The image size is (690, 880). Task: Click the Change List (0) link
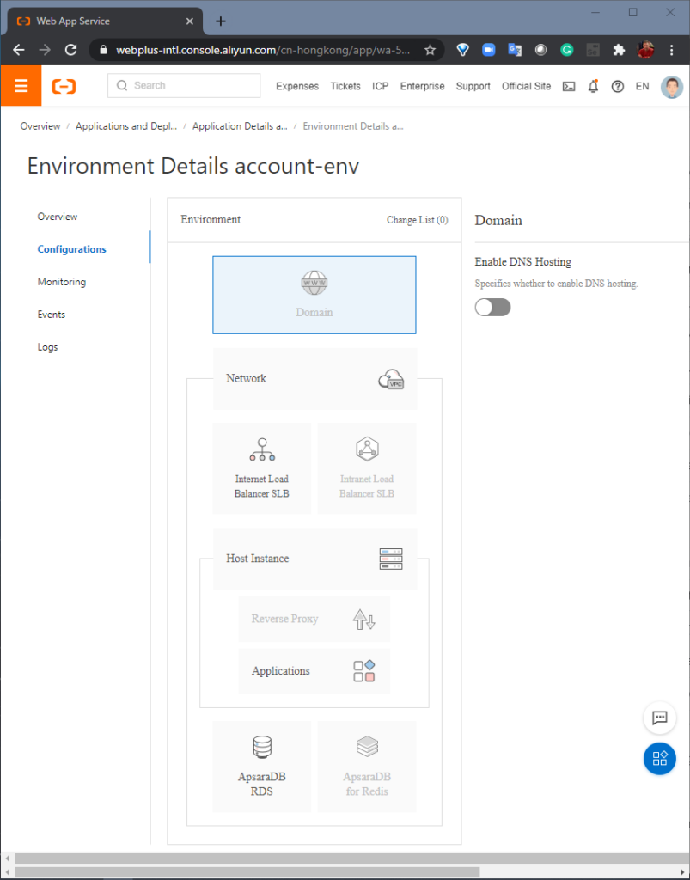(x=418, y=220)
